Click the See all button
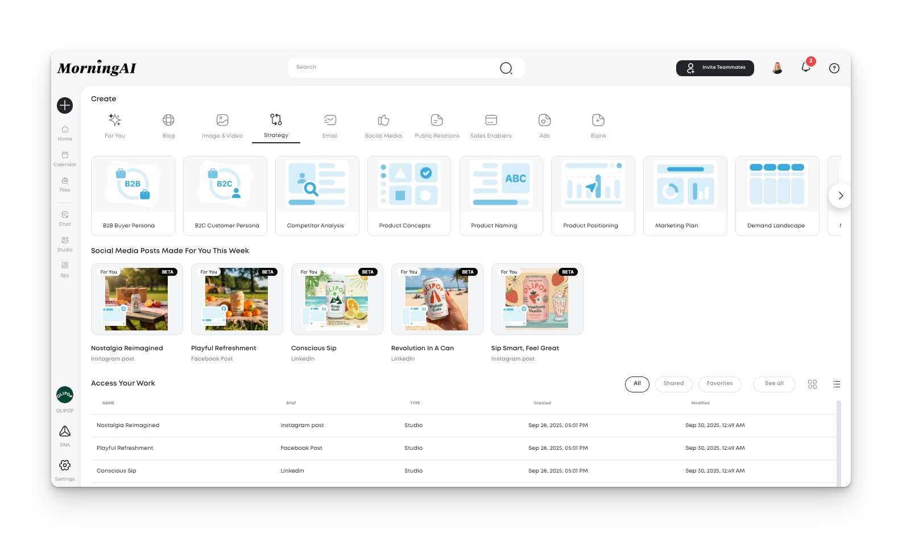Screen dimensions: 902x538 773,384
